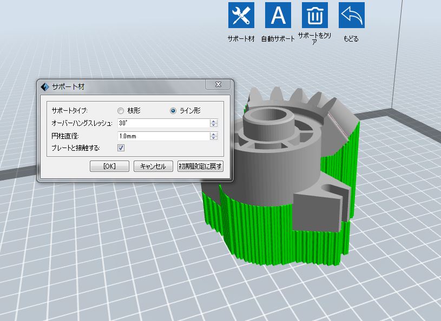Click the もどる back arrow icon
The image size is (441, 321).
pyautogui.click(x=351, y=16)
